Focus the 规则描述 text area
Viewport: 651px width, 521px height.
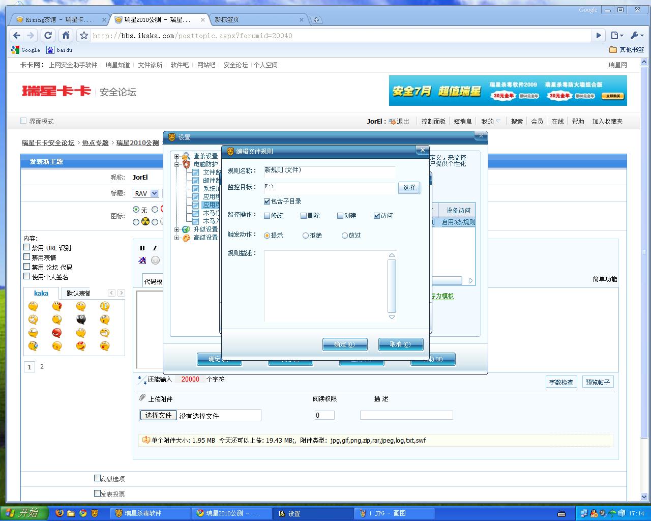pyautogui.click(x=325, y=286)
